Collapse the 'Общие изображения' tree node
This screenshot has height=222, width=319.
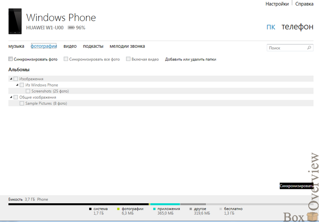pos(11,97)
